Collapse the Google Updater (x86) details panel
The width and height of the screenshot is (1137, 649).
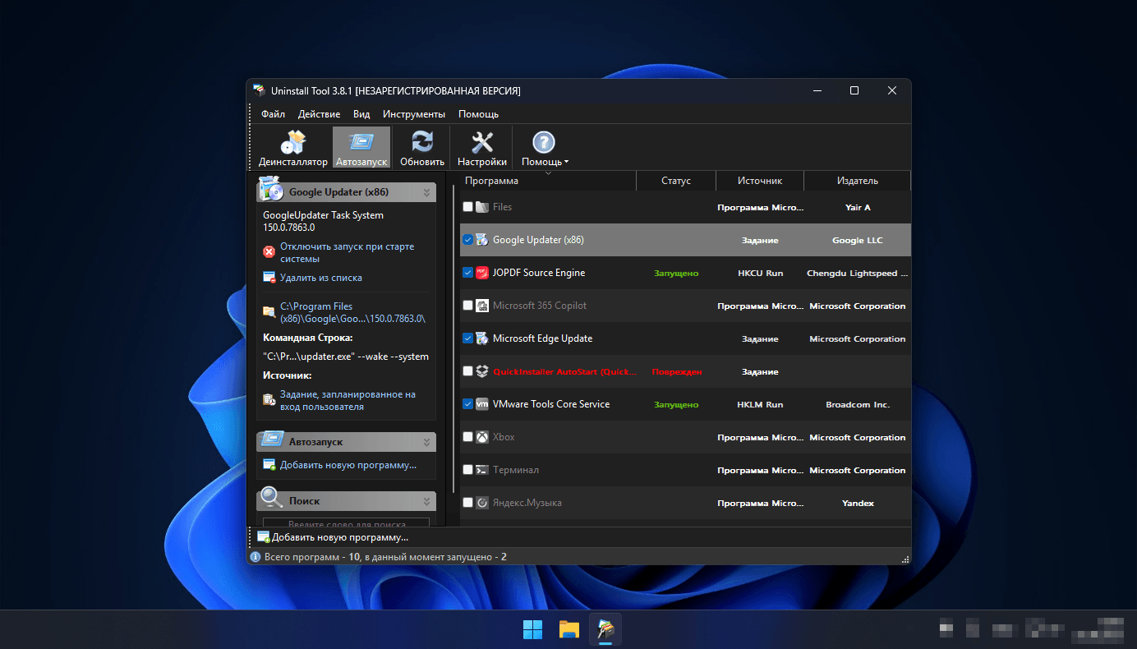point(426,192)
